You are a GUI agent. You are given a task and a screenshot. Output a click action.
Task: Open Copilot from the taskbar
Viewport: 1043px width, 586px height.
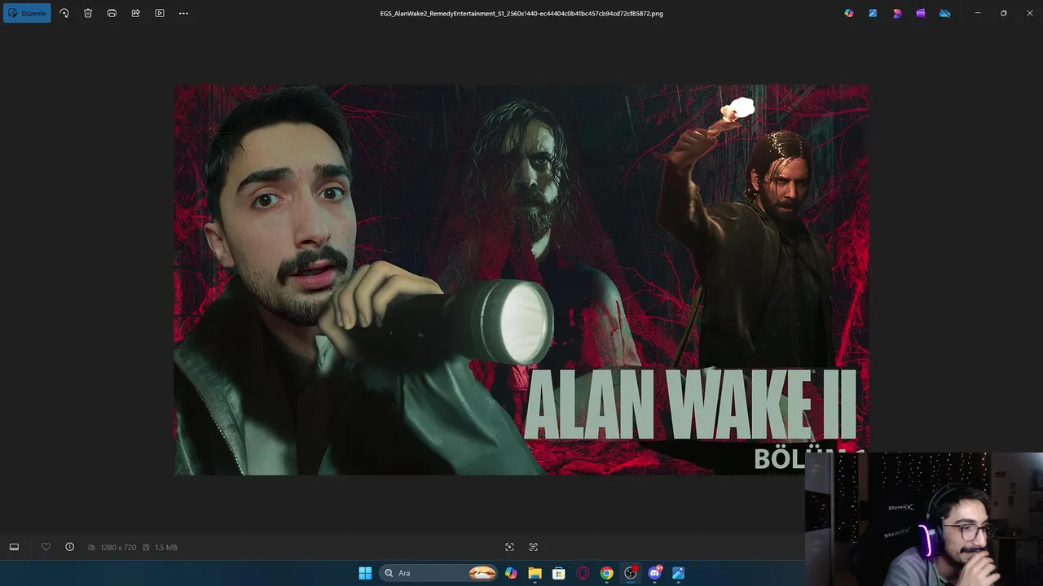[x=511, y=573]
